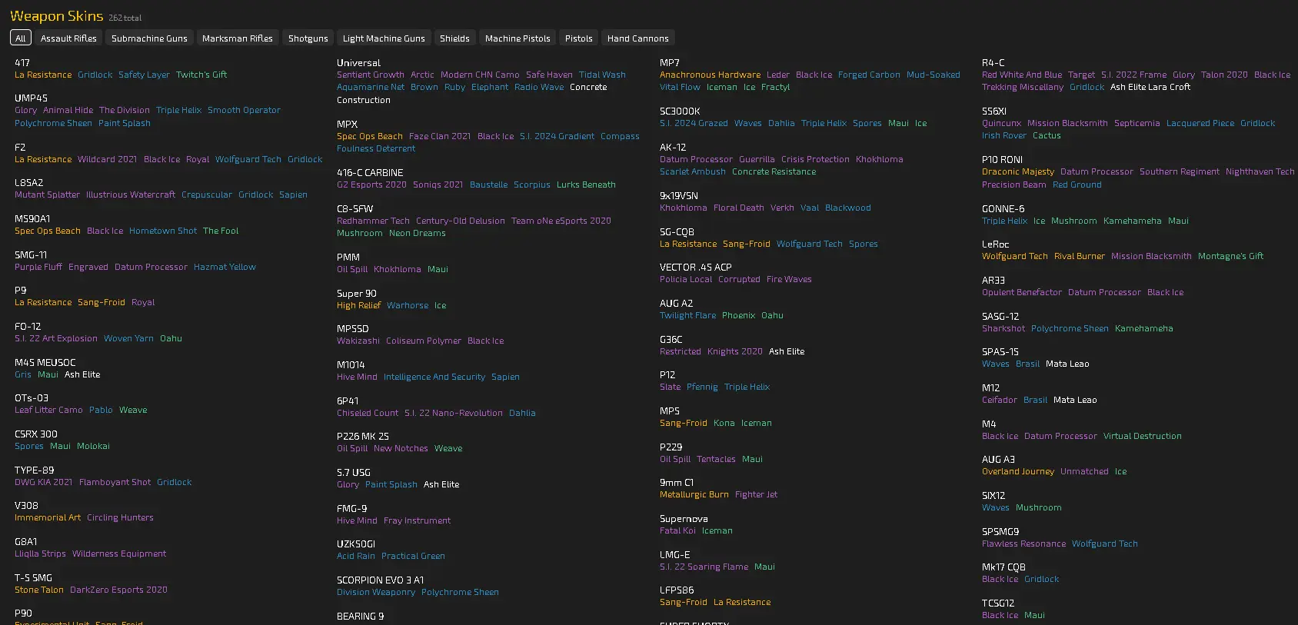Open DarkZero Esports 2020 skin
The height and width of the screenshot is (625, 1298).
(x=118, y=590)
